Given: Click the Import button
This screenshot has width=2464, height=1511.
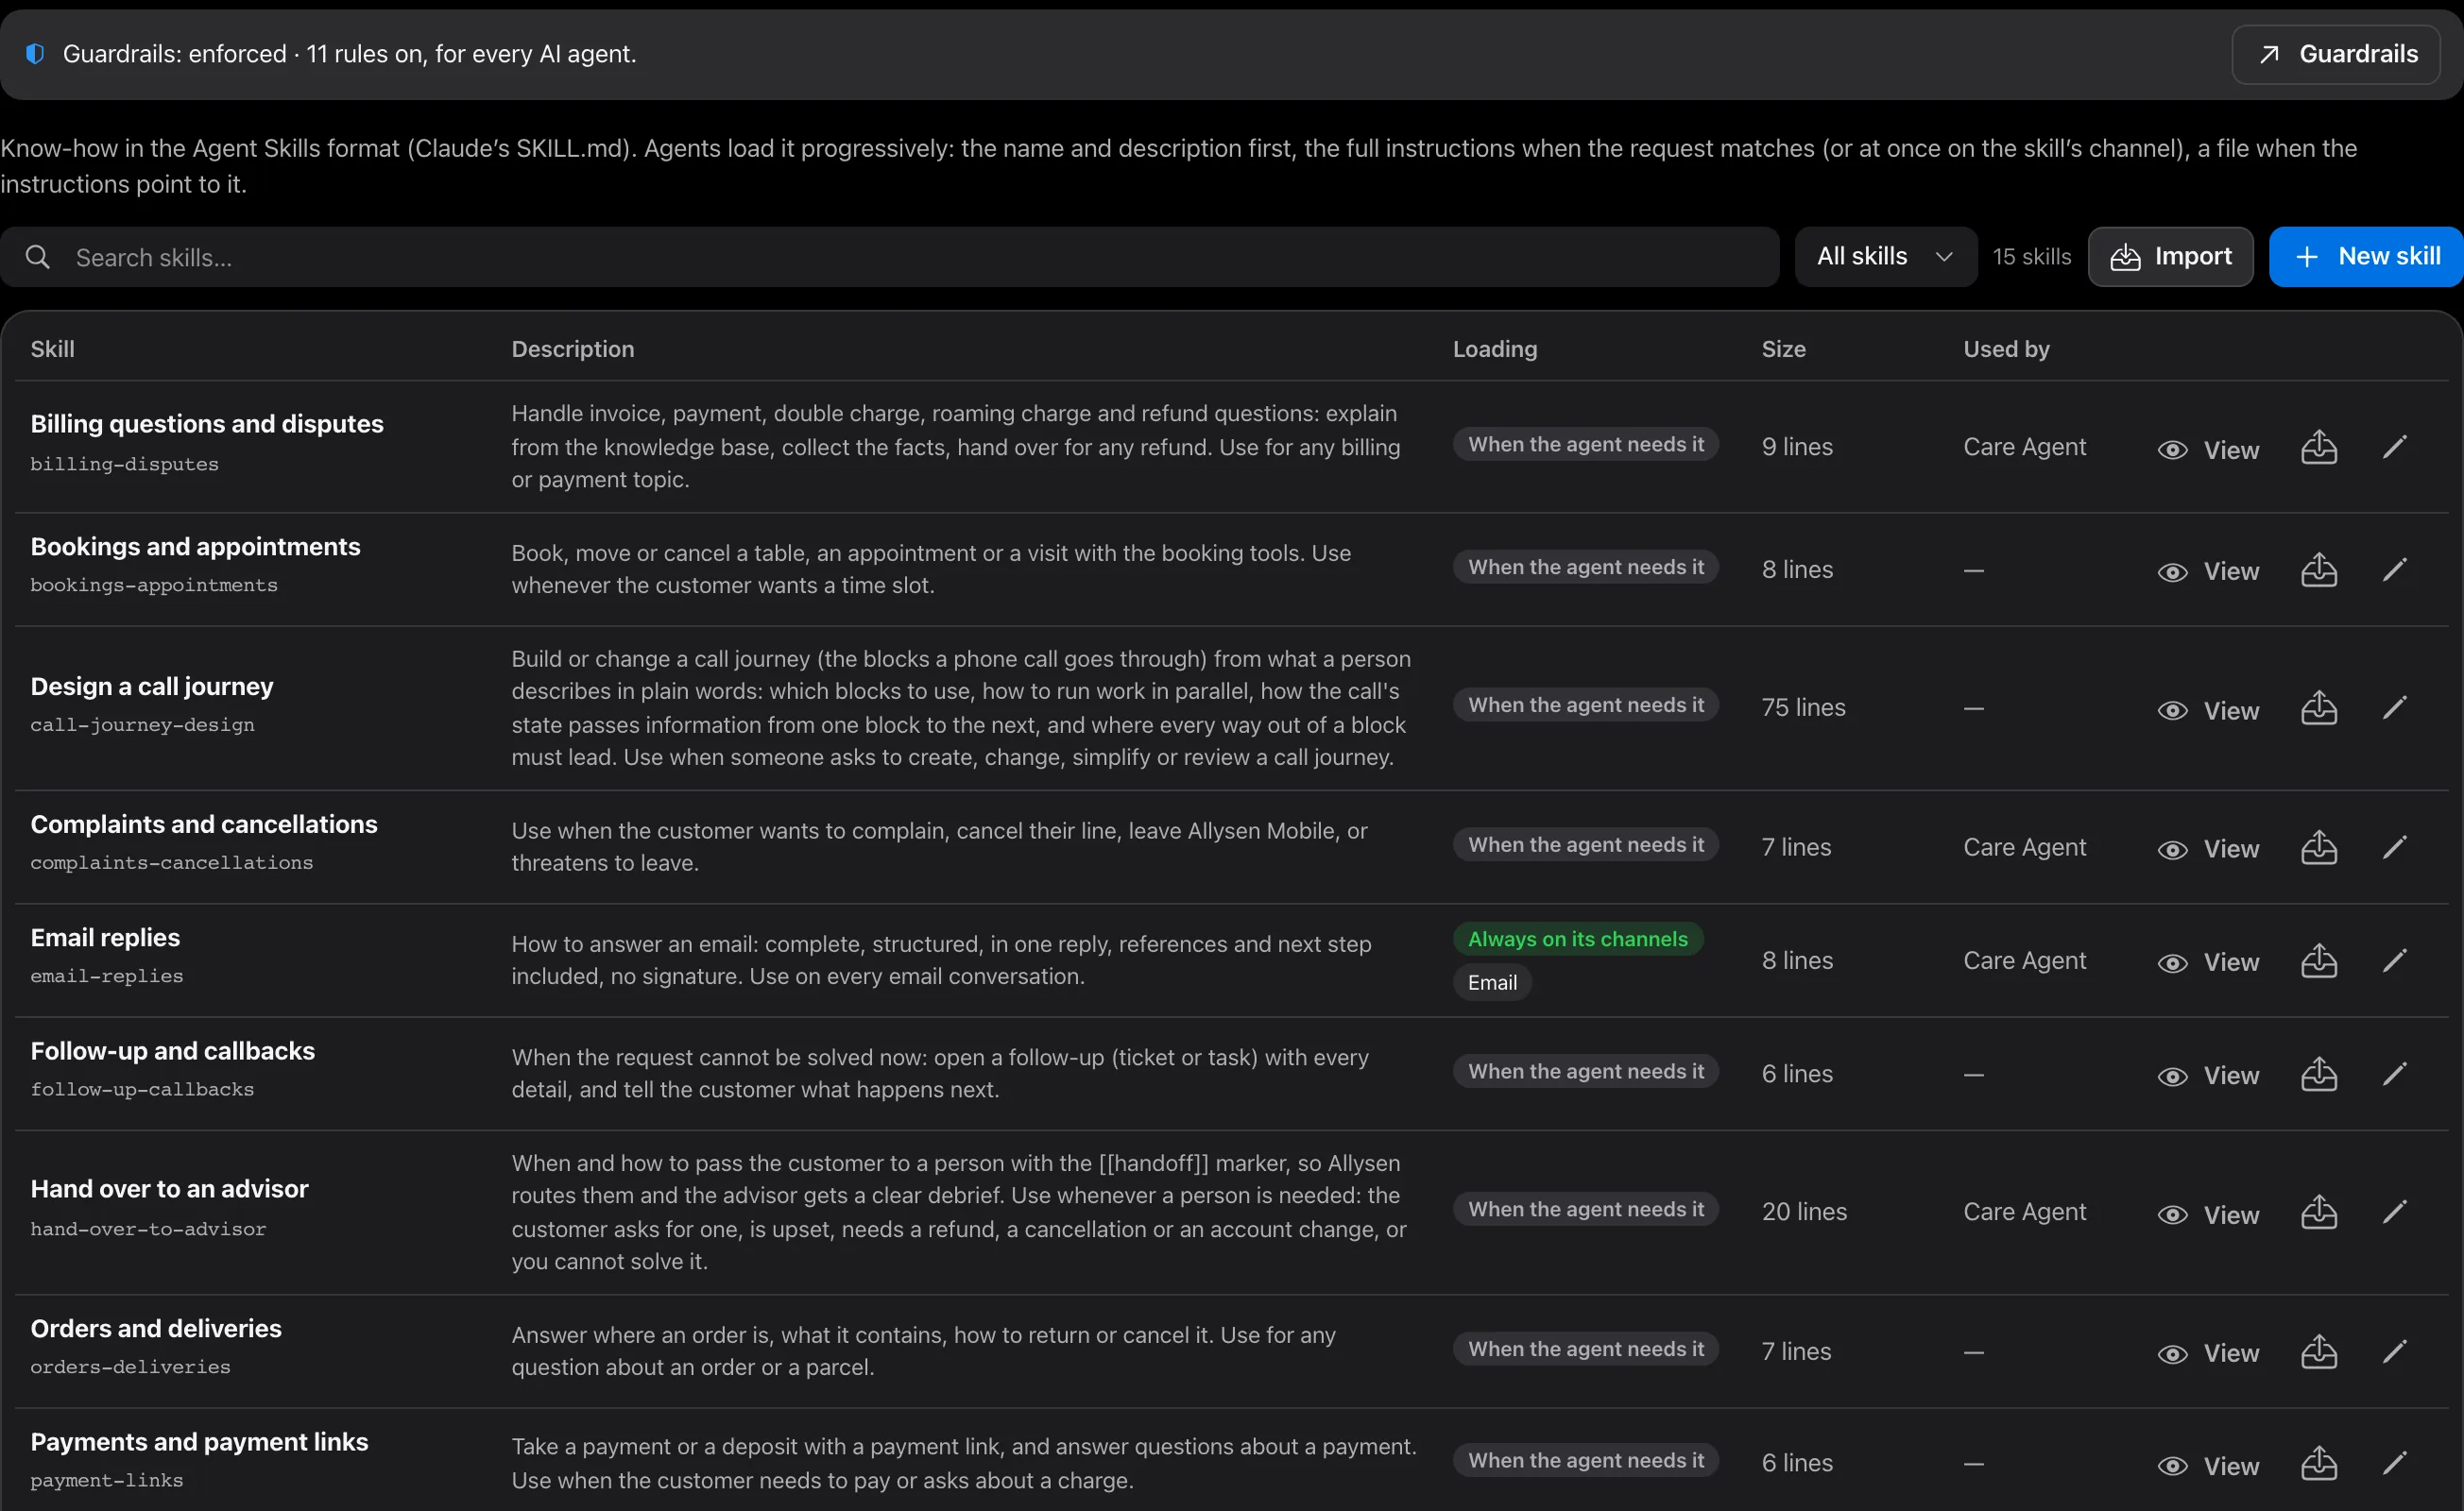Looking at the screenshot, I should pyautogui.click(x=2170, y=257).
